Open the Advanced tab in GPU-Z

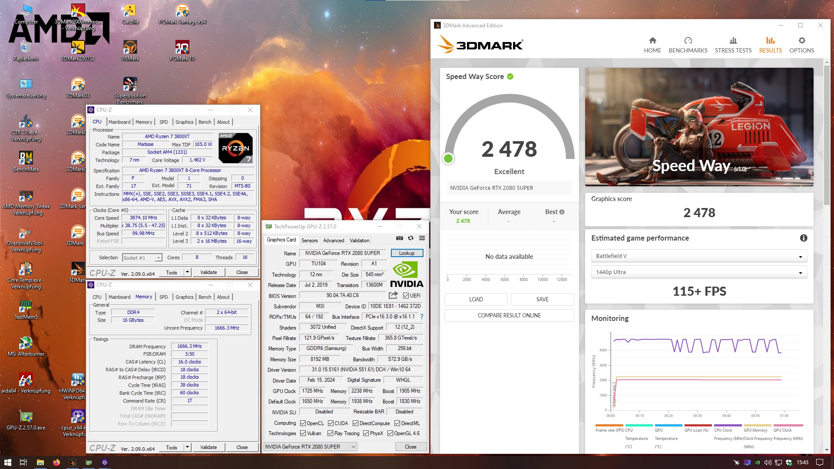pyautogui.click(x=334, y=241)
